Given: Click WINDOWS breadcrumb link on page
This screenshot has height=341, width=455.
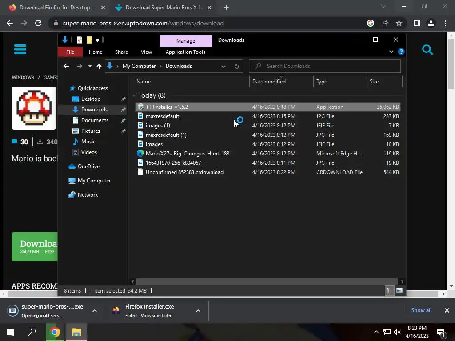Looking at the screenshot, I should point(23,77).
